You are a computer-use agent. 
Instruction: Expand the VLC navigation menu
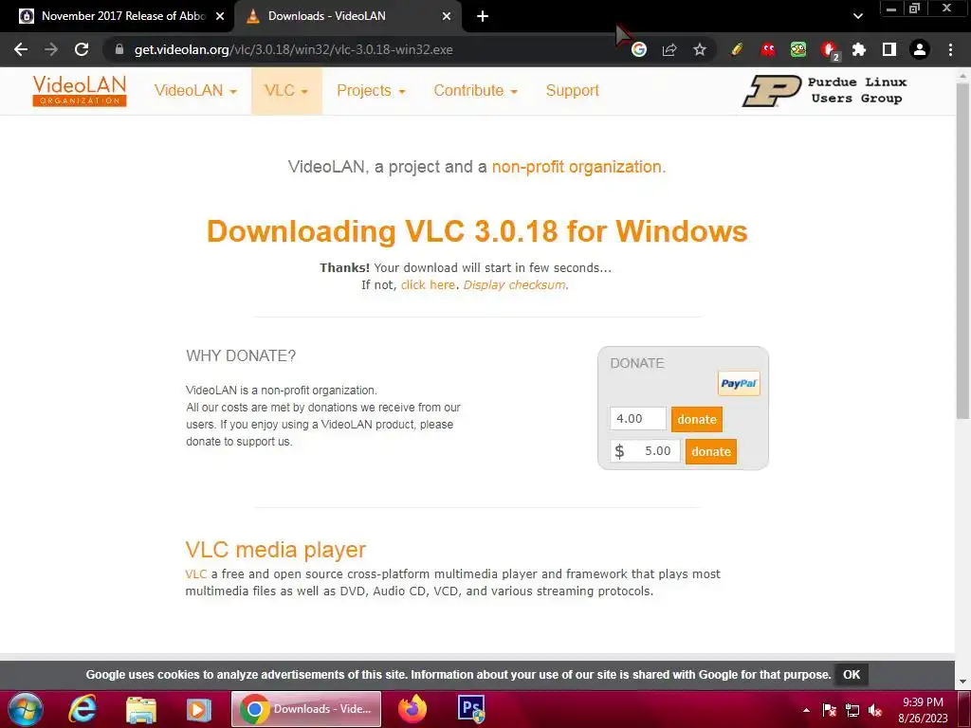pyautogui.click(x=286, y=90)
